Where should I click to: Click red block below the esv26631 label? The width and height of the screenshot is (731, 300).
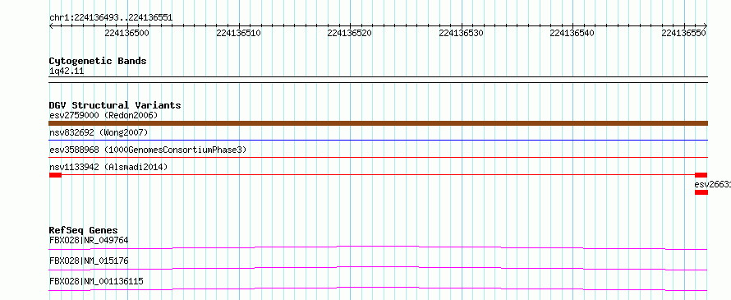(x=701, y=192)
